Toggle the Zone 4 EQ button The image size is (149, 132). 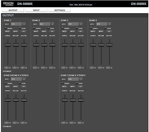109,31
